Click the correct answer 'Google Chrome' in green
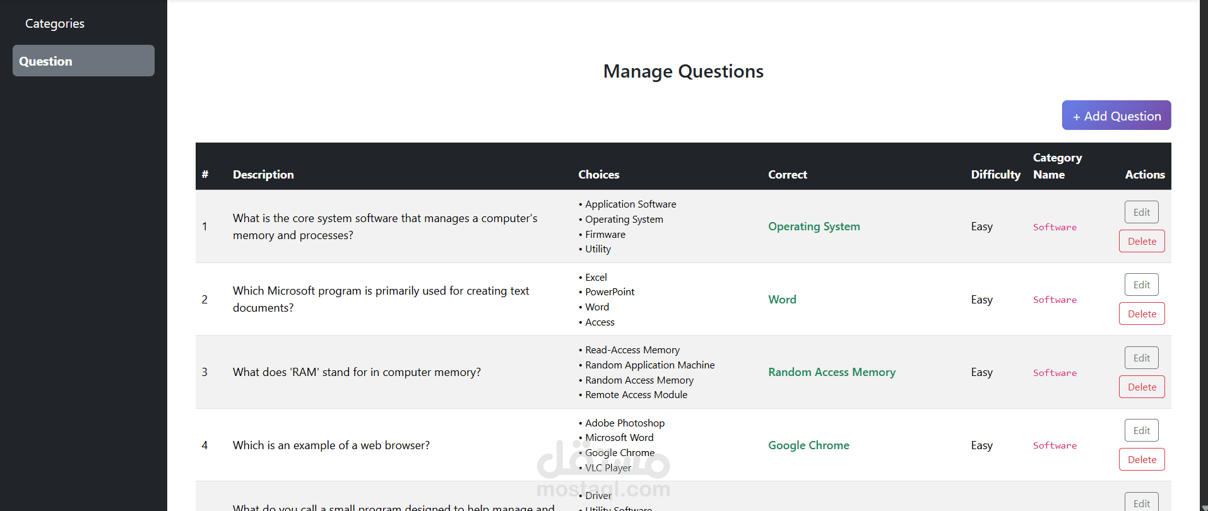Image resolution: width=1208 pixels, height=511 pixels. (x=808, y=445)
